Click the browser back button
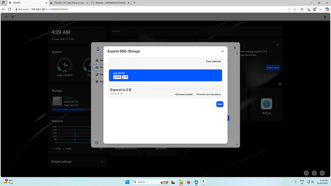The image size is (331, 186). click(3, 9)
